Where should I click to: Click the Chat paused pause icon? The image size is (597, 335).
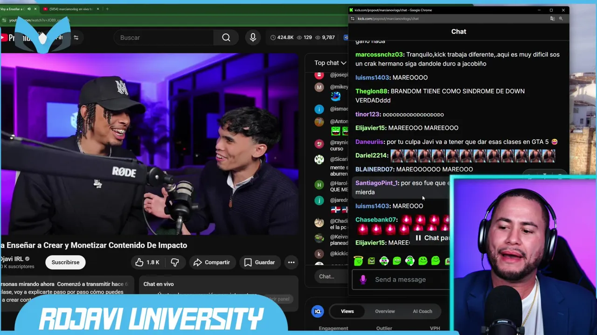pyautogui.click(x=418, y=238)
